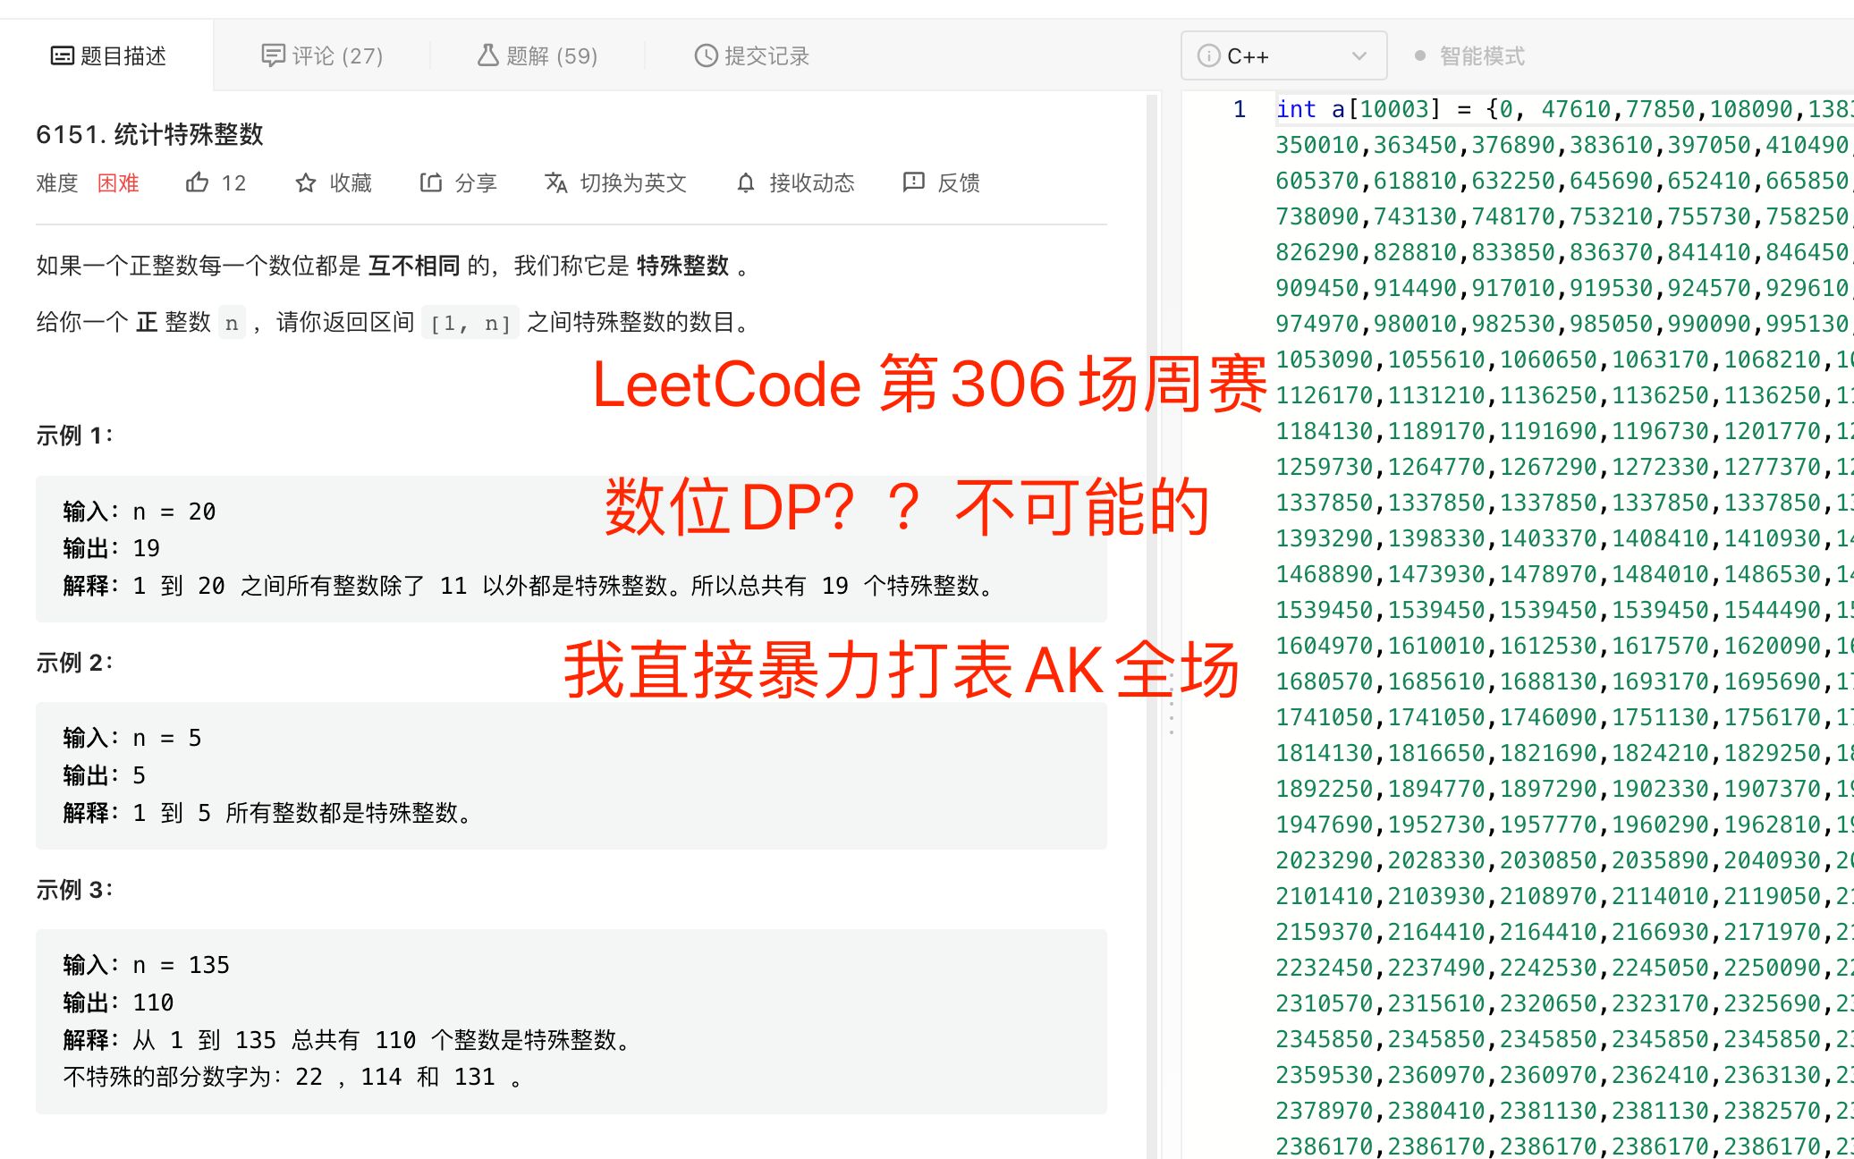1854x1159 pixels.
Task: Expand the language dropdown chevron
Action: 1359,55
